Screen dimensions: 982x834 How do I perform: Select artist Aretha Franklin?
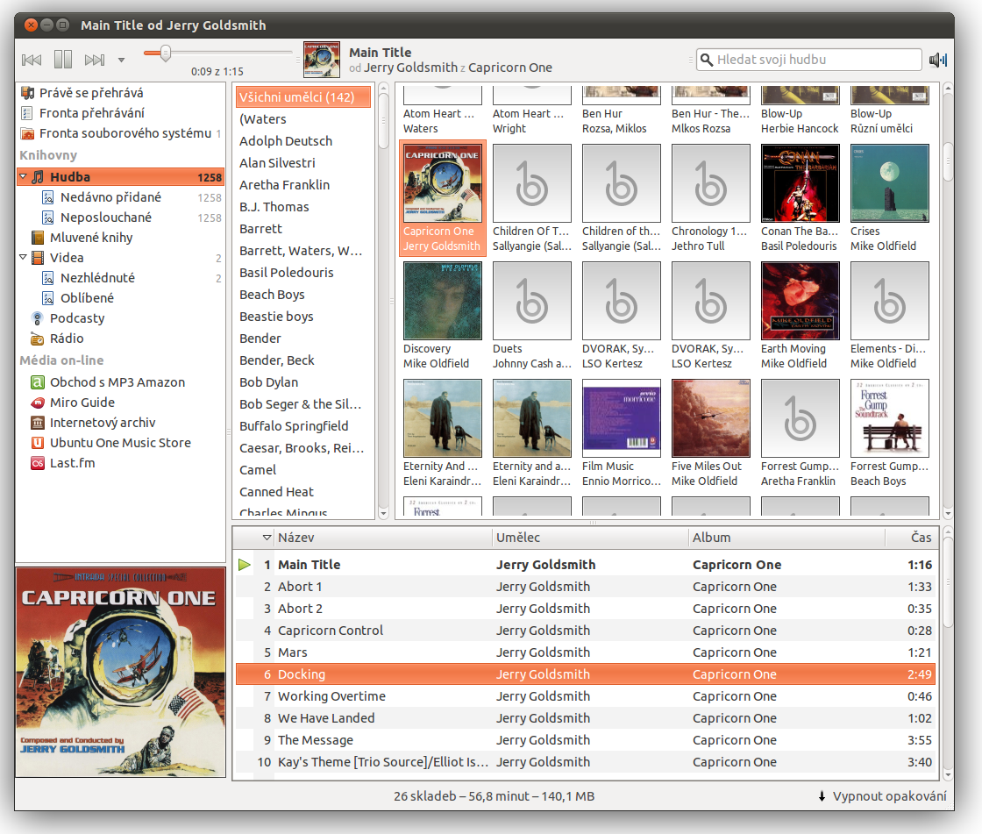[284, 185]
